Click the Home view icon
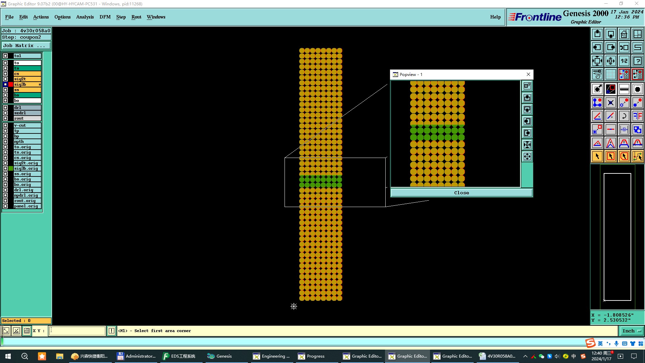 (x=624, y=34)
